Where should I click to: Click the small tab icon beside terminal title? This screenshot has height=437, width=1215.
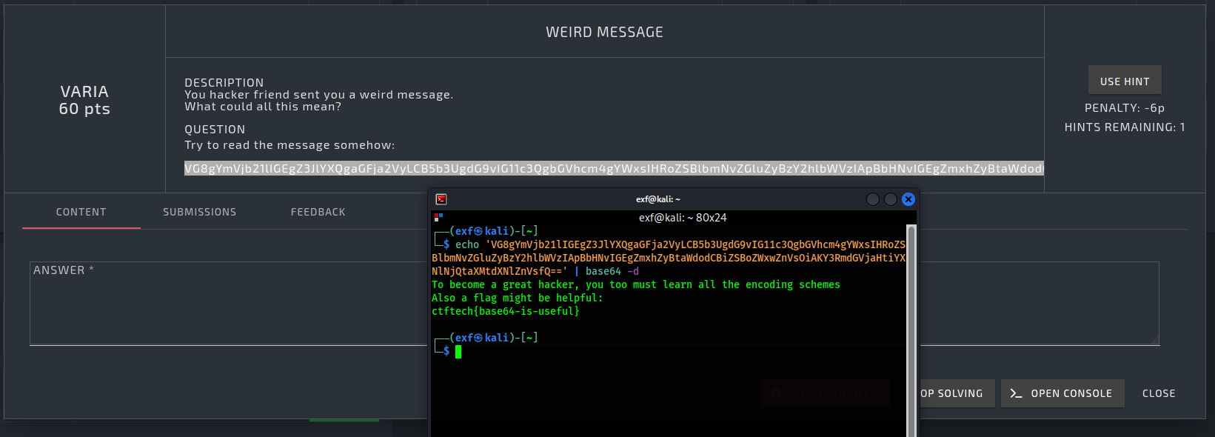[438, 217]
